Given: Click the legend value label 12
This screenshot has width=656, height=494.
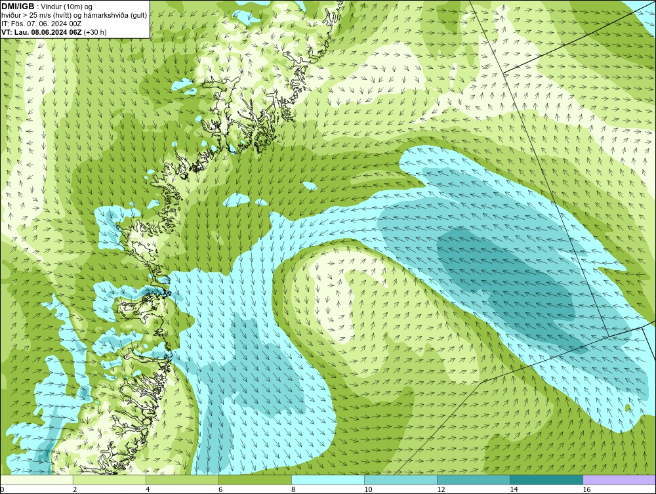Looking at the screenshot, I should coord(441,489).
